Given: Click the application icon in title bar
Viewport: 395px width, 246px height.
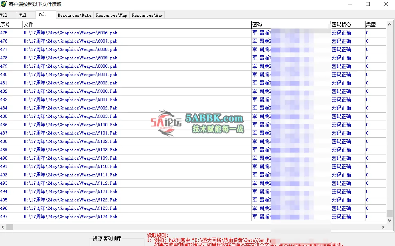Looking at the screenshot, I should [4, 4].
